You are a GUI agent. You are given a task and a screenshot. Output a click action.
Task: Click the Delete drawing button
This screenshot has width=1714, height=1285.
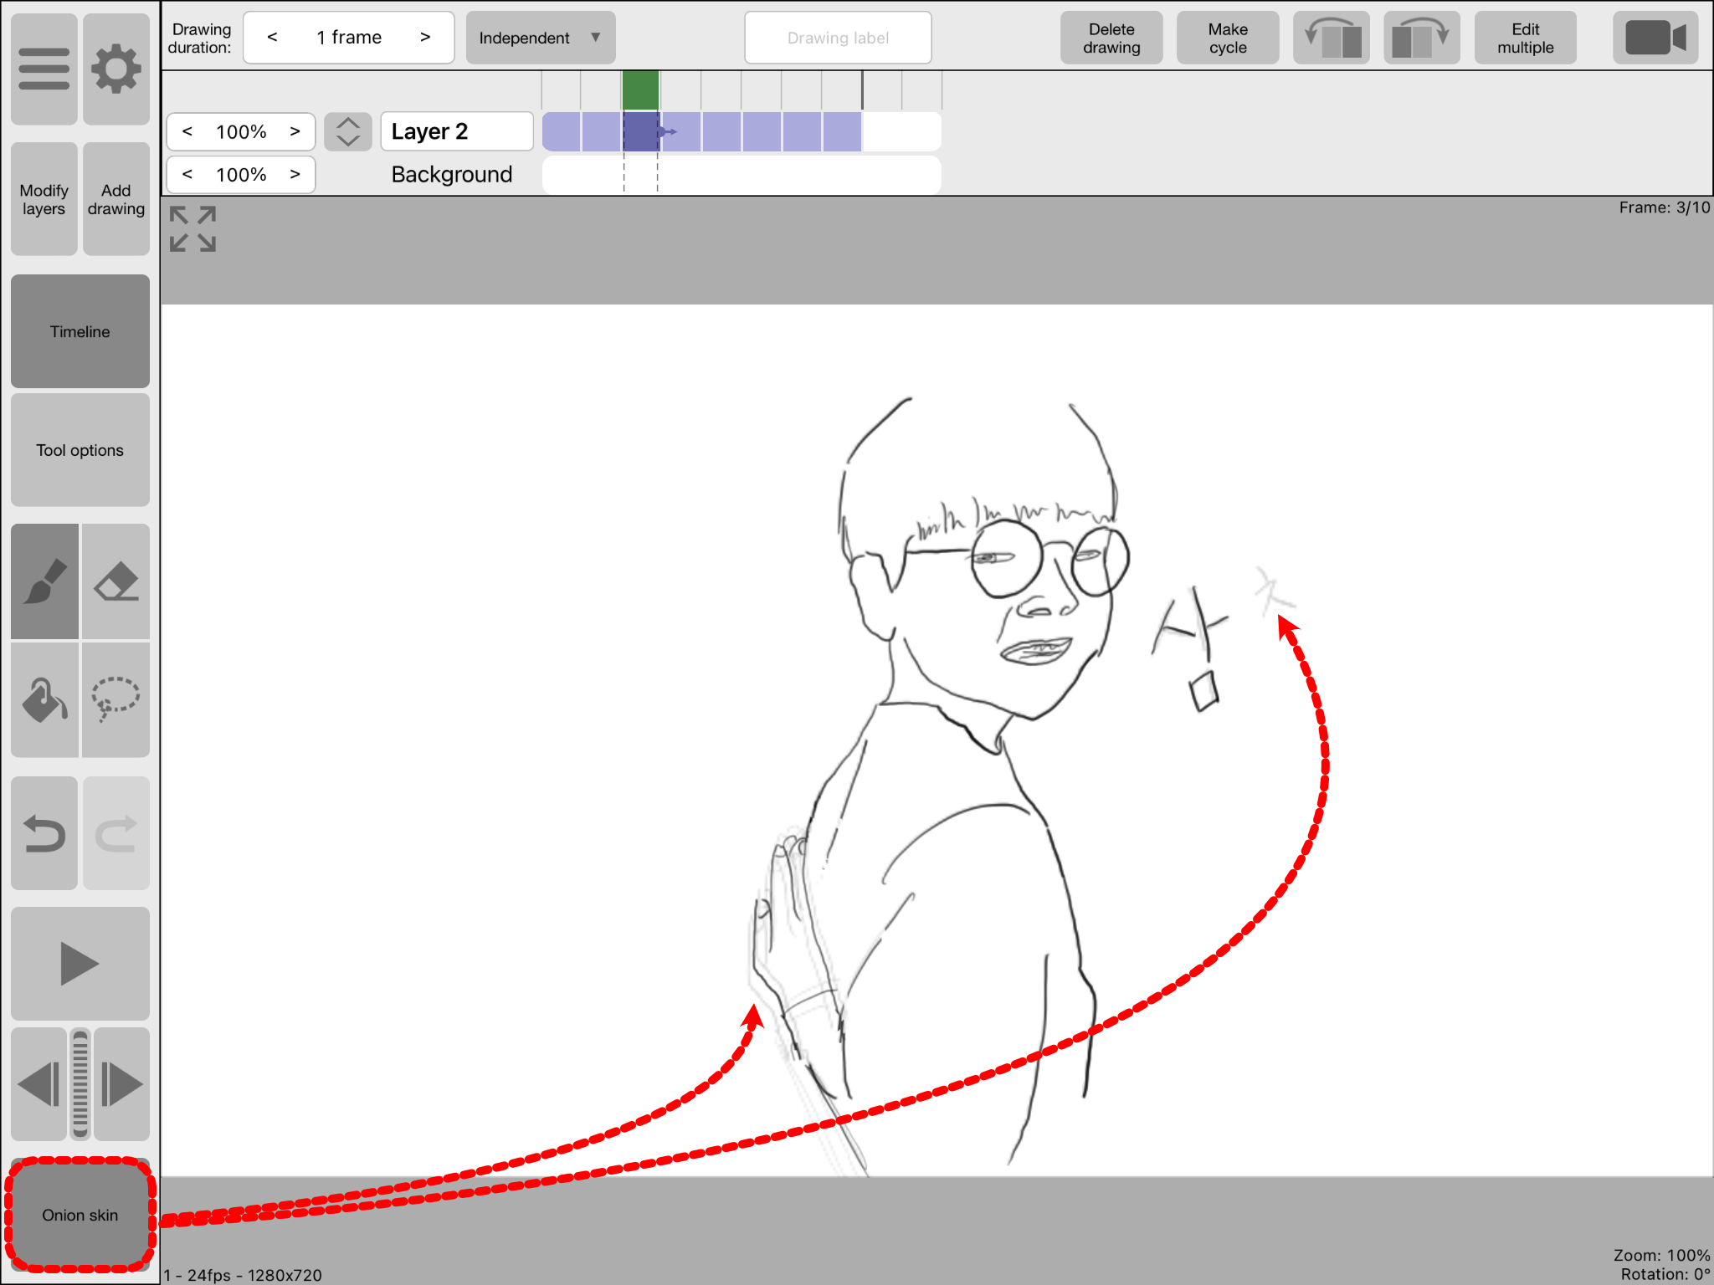pos(1111,38)
